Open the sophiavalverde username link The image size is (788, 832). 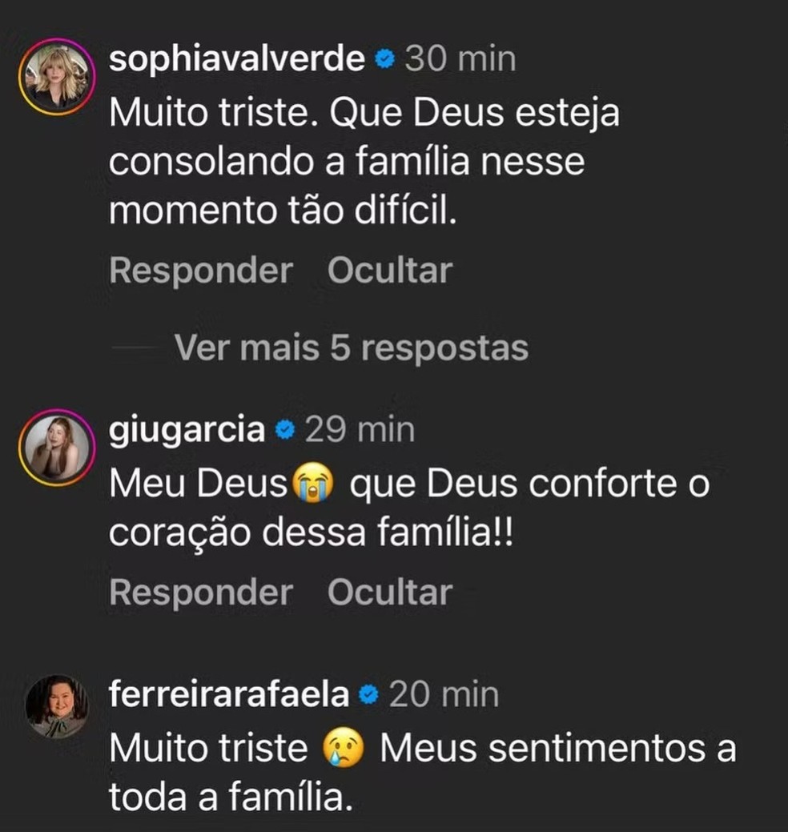coord(237,60)
